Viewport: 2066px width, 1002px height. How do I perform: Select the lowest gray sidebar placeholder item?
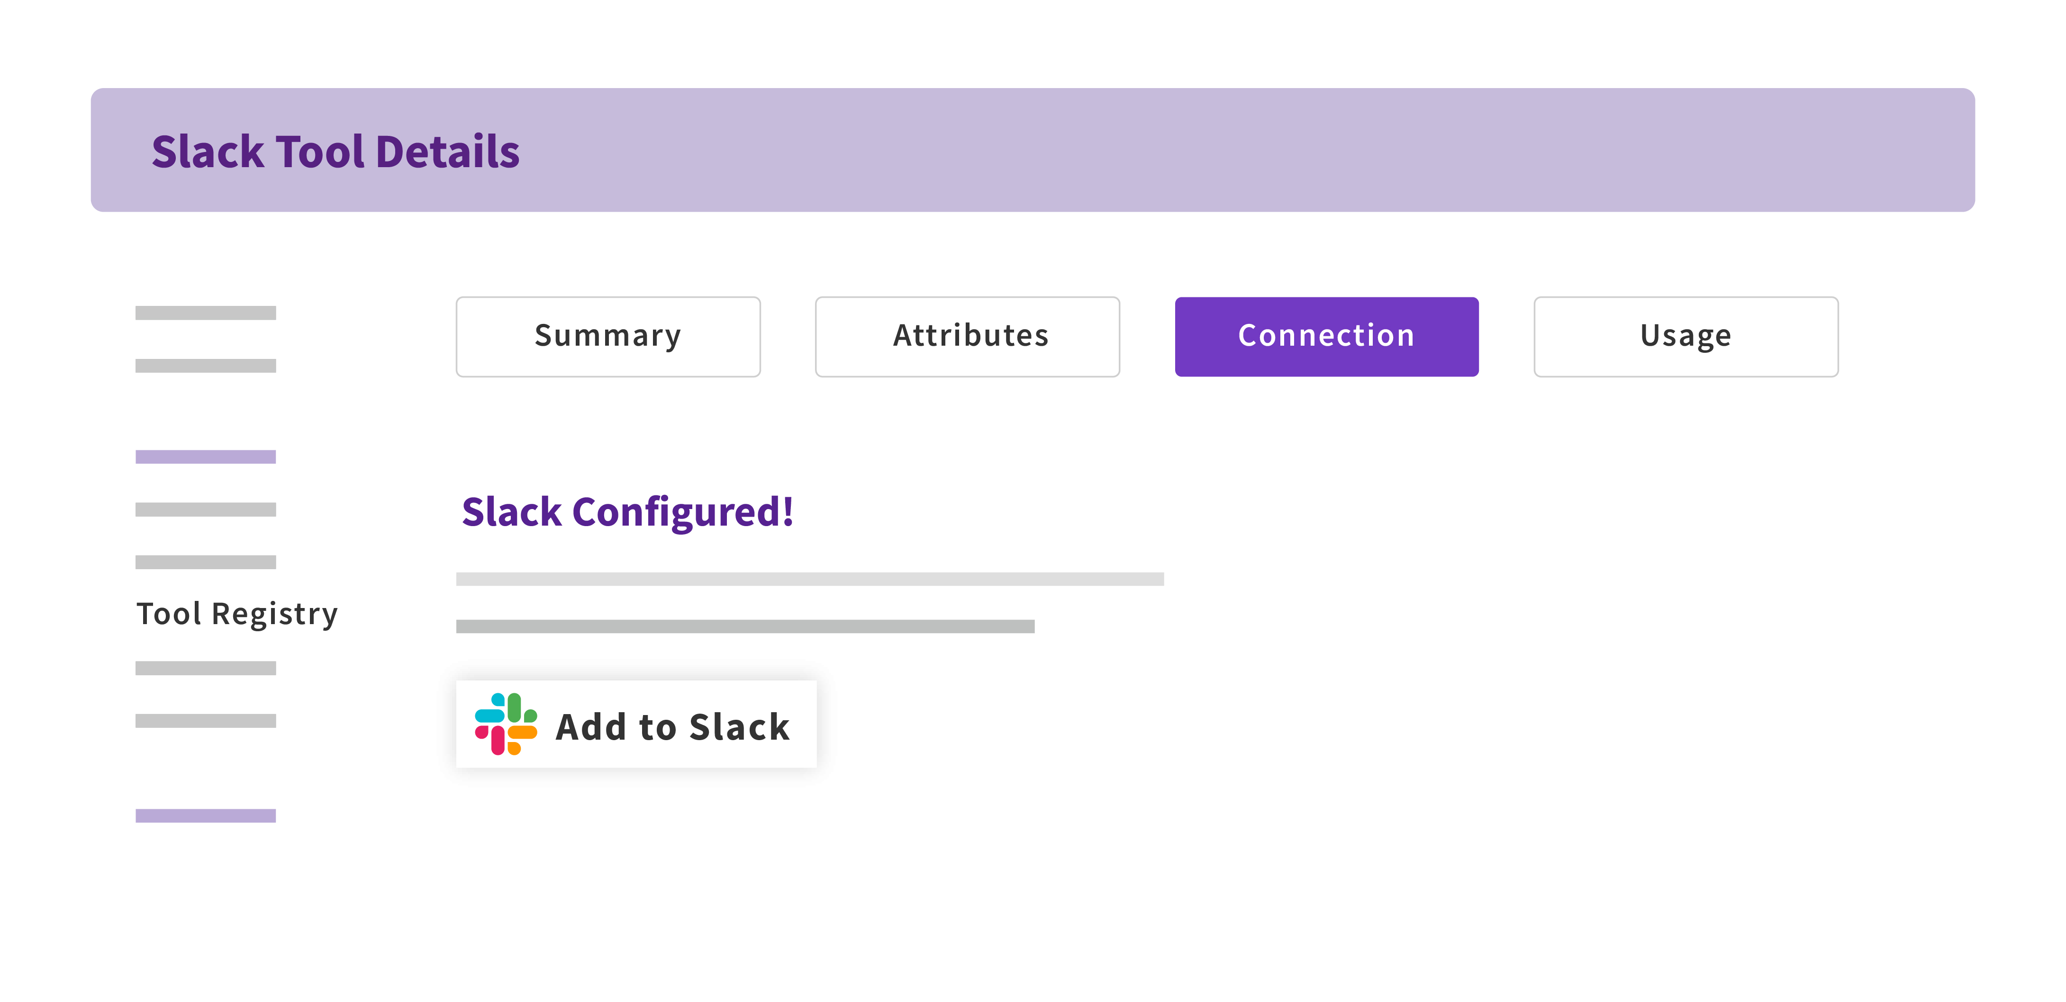(205, 721)
